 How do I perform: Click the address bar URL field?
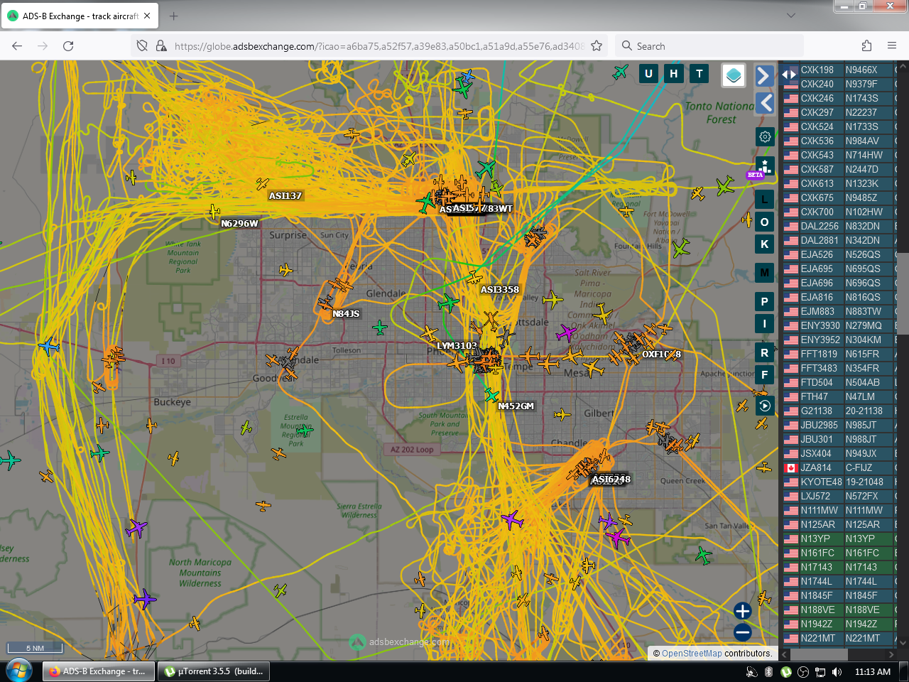click(379, 46)
